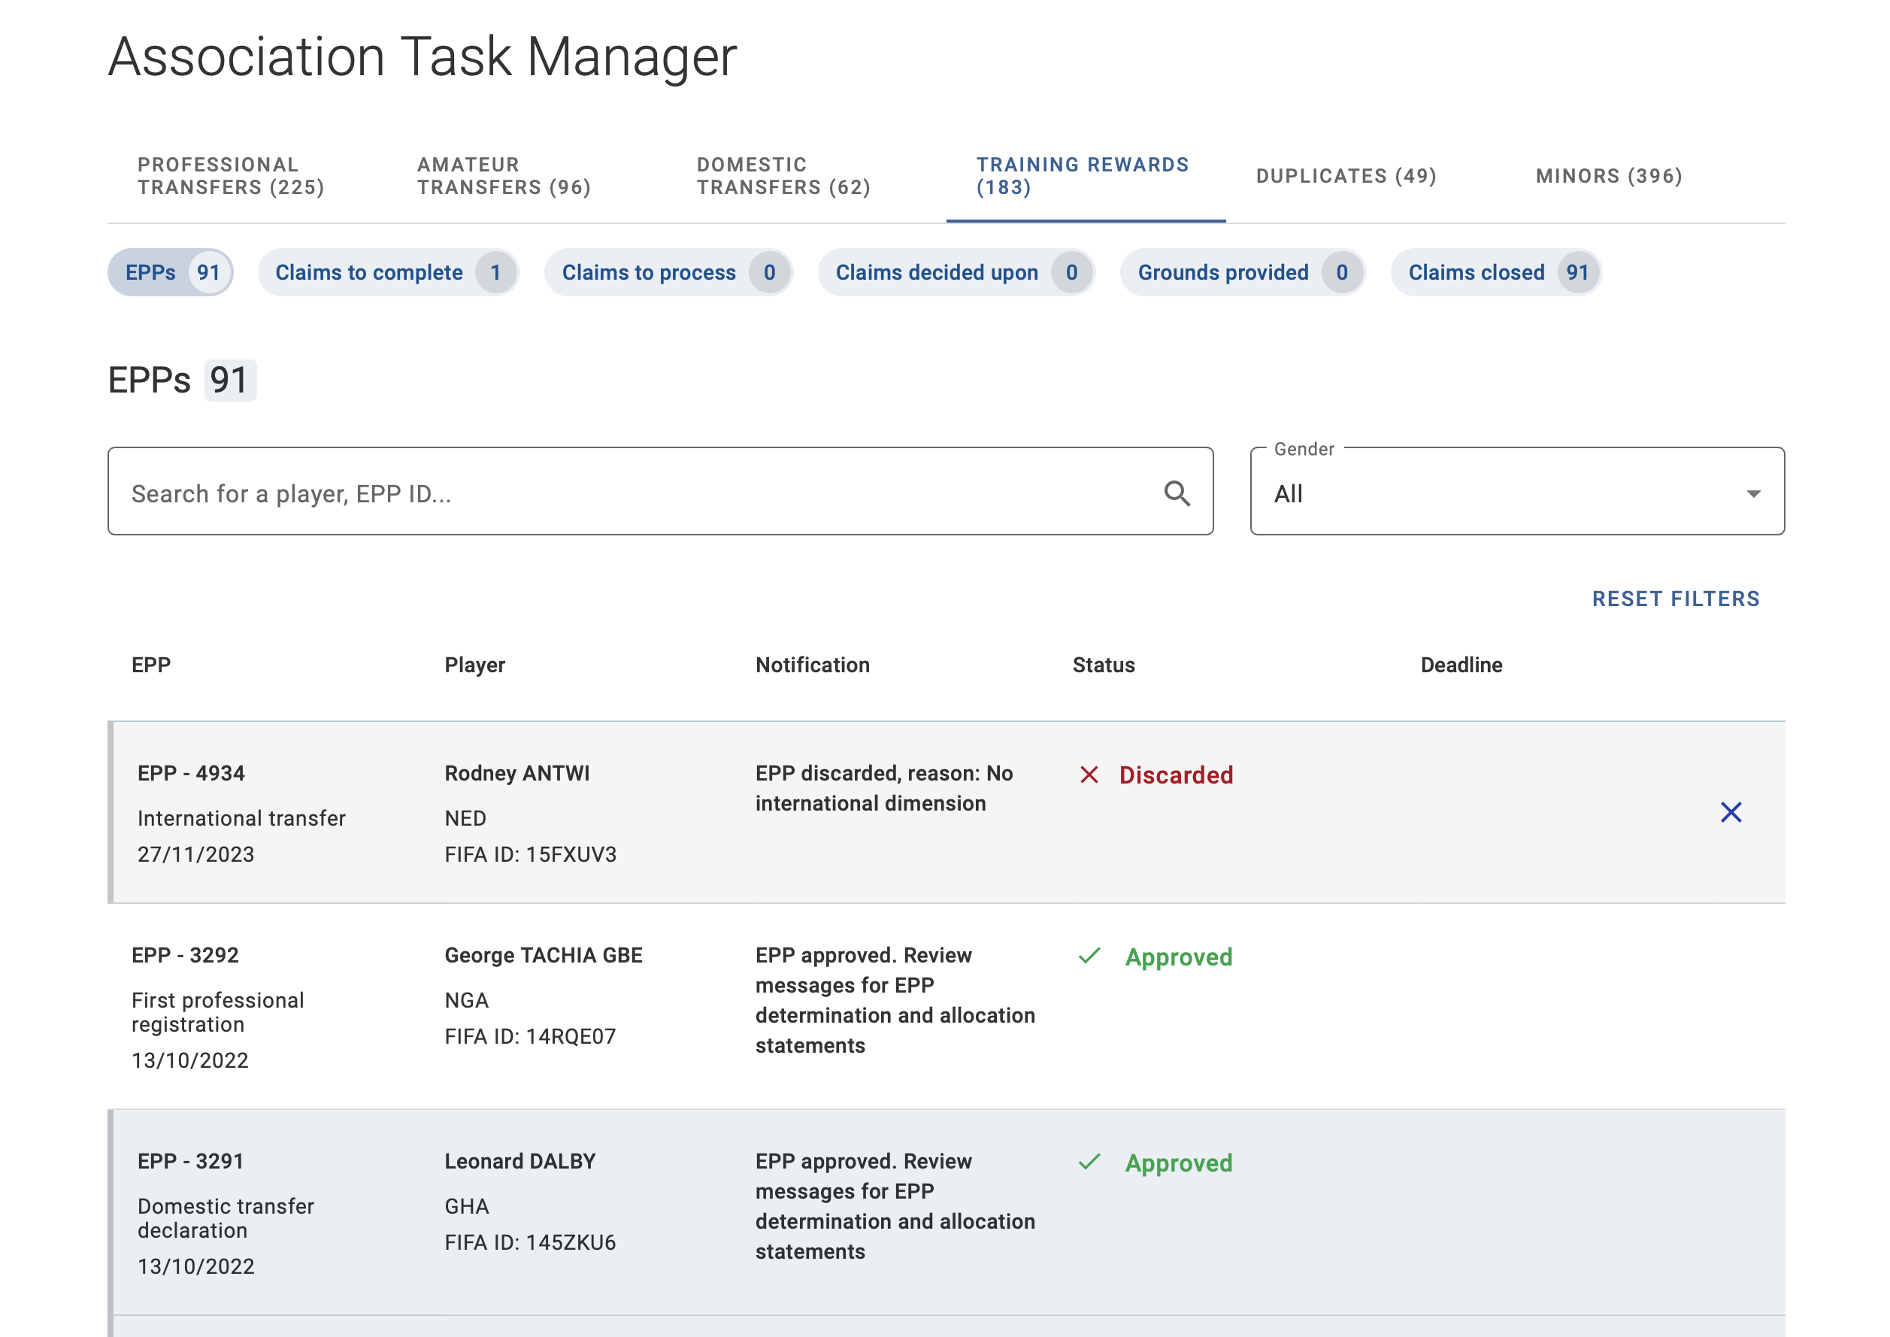Select Claims to process chip

click(x=668, y=272)
